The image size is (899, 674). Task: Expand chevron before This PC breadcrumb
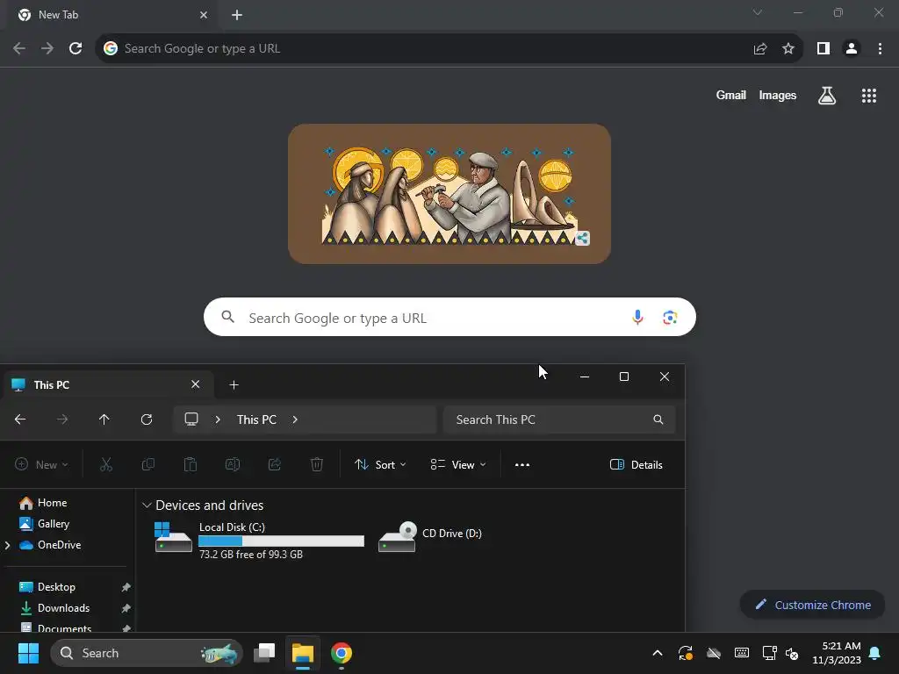(x=218, y=419)
